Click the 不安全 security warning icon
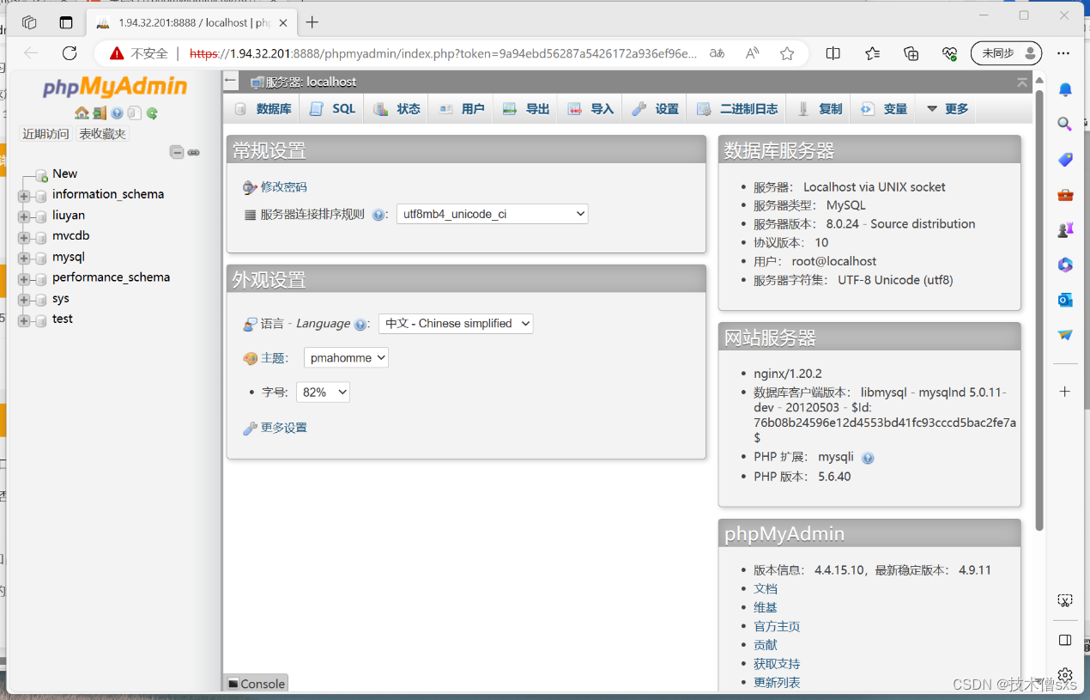This screenshot has width=1090, height=700. tap(117, 53)
